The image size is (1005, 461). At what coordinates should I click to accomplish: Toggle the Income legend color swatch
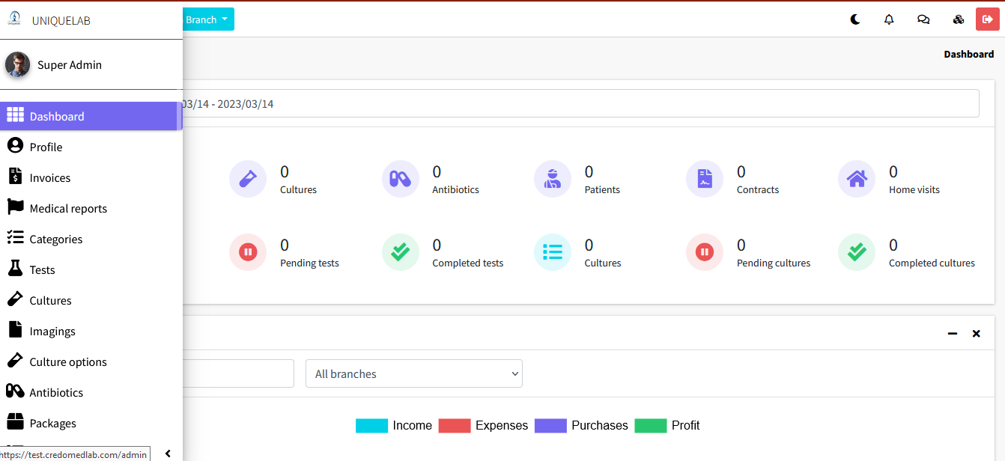coord(371,426)
